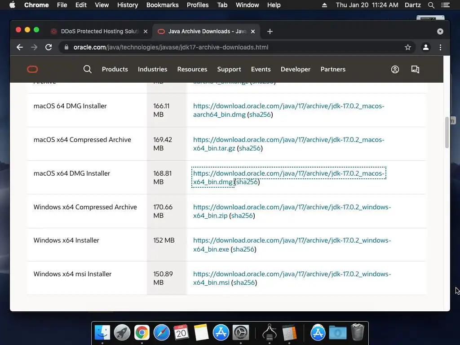The height and width of the screenshot is (345, 460).
Task: Open Launchpad rocket icon in dock
Action: [122, 333]
